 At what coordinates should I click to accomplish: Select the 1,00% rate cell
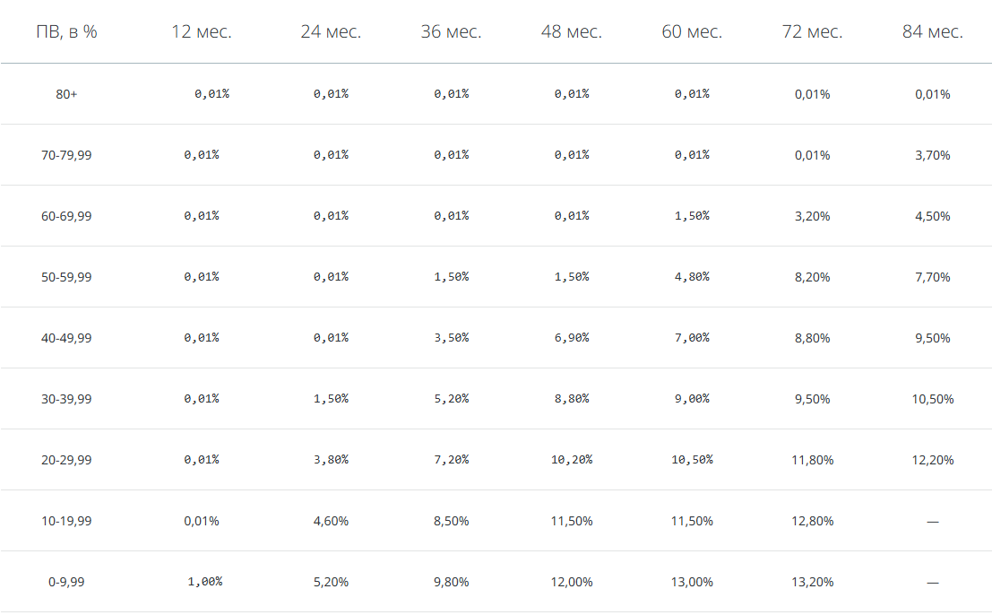pyautogui.click(x=205, y=582)
